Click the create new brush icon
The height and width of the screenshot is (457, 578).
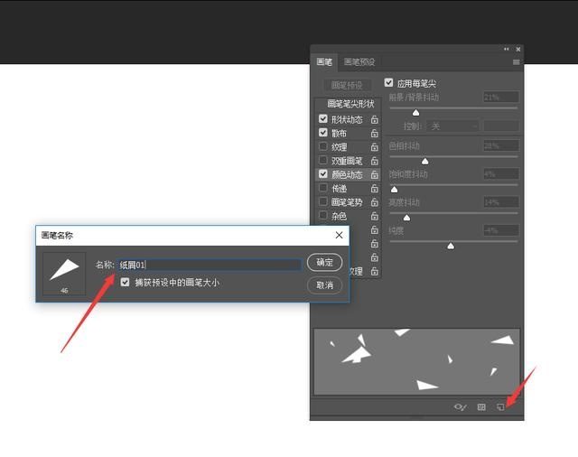point(500,407)
